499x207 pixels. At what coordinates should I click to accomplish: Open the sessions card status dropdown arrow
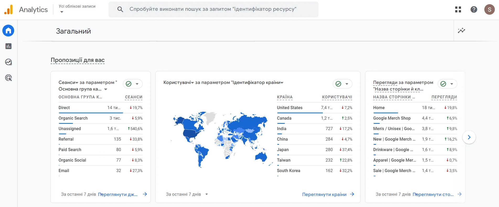[x=137, y=84]
